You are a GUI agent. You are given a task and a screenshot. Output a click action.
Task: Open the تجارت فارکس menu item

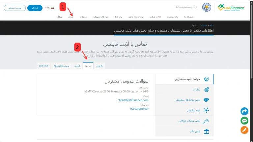(155, 17)
